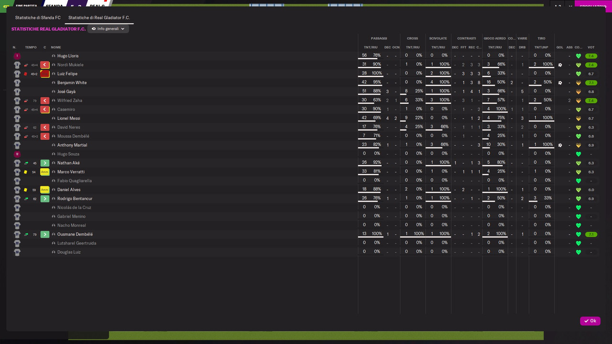612x344 pixels.
Task: Sort by the VOT rating column header
Action: tap(591, 47)
